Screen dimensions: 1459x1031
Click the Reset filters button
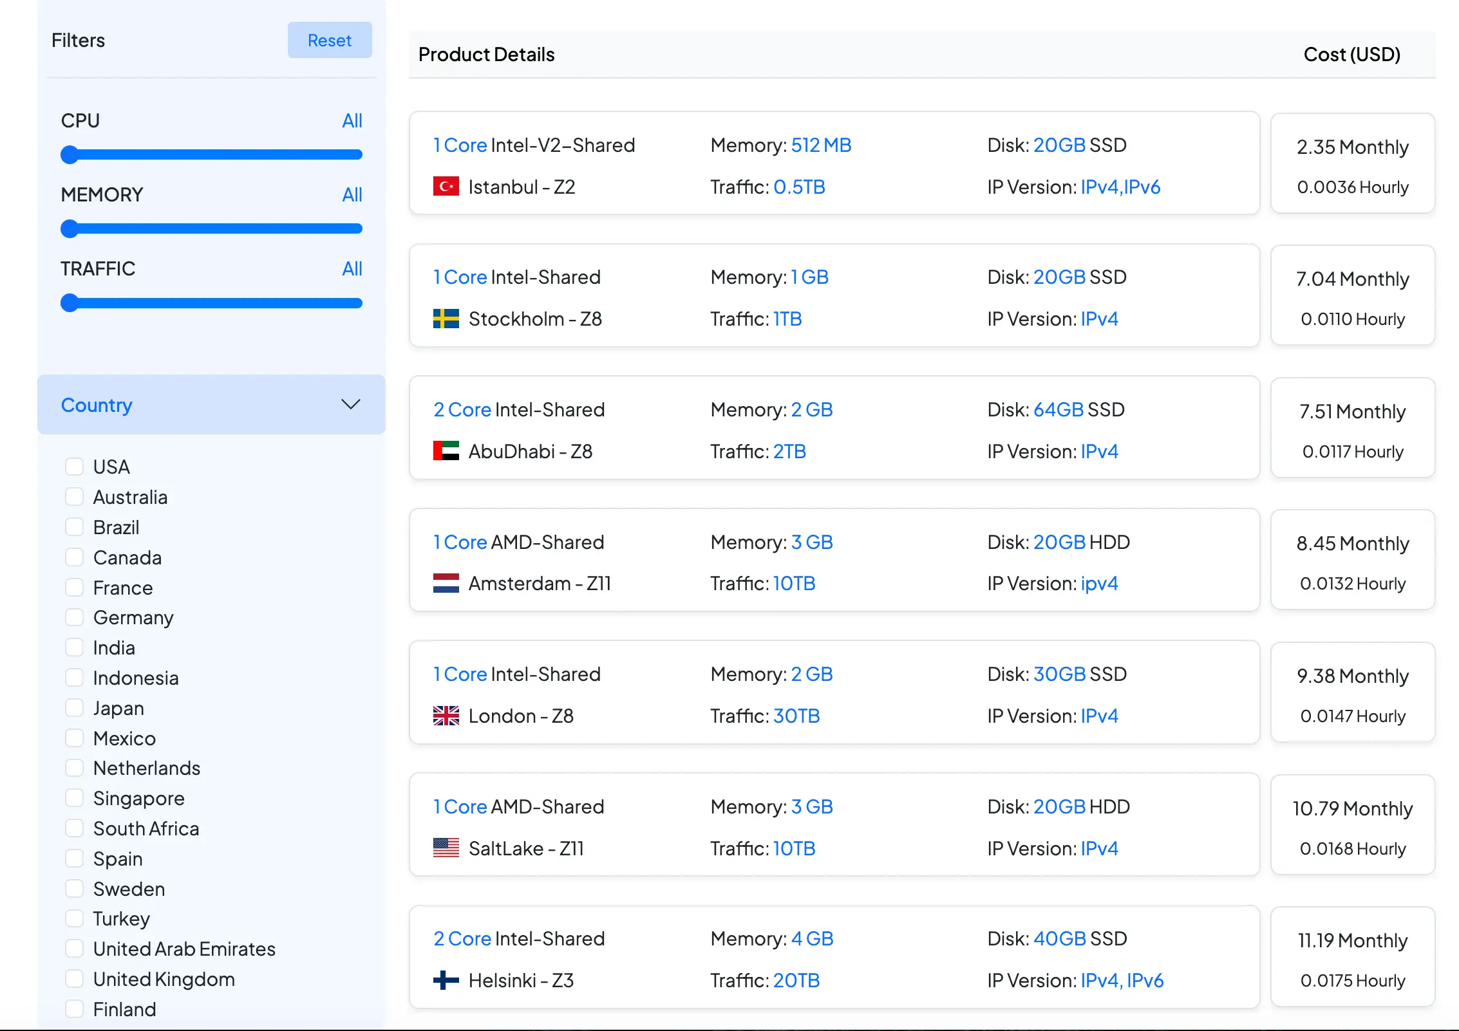click(x=329, y=40)
